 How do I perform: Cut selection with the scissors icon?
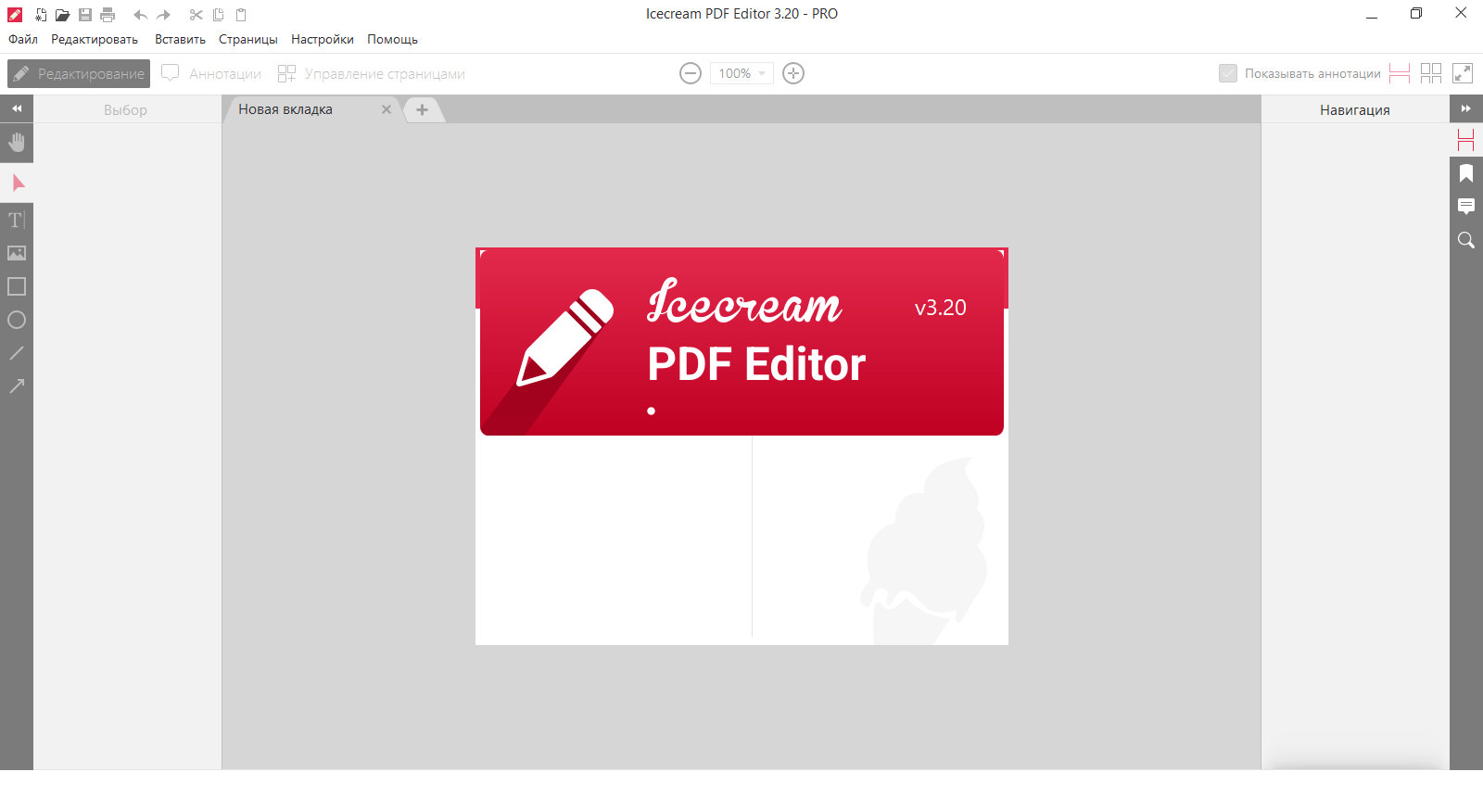click(196, 15)
